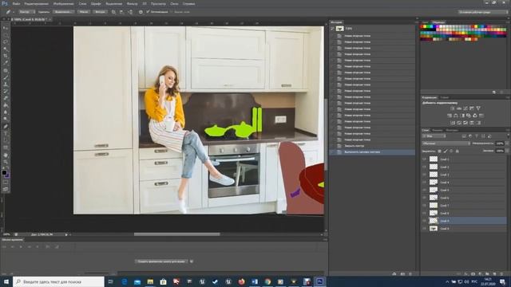This screenshot has width=511, height=287.
Task: Toggle the Оптимизация checkbox in options bar
Action: tap(148, 12)
